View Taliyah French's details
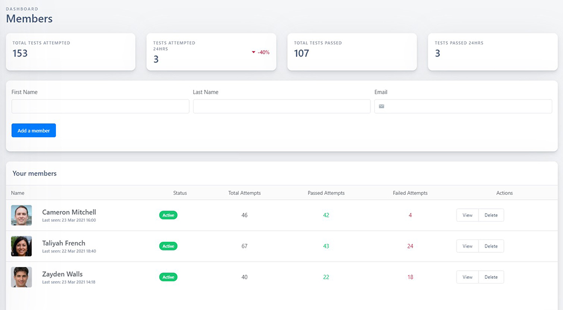This screenshot has width=563, height=310. 467,246
